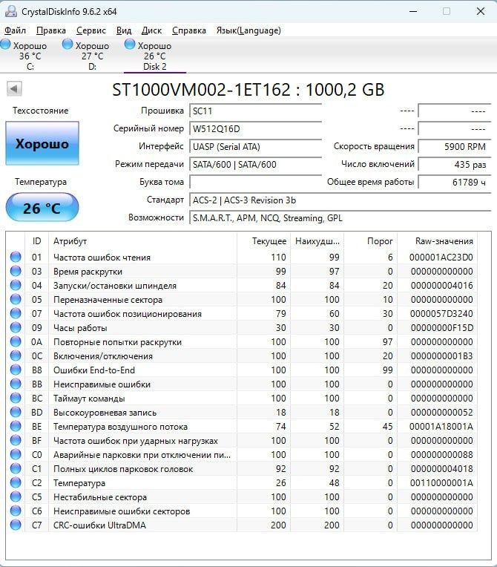
Task: Click the Прошивка field showing SC11
Action: coord(255,111)
